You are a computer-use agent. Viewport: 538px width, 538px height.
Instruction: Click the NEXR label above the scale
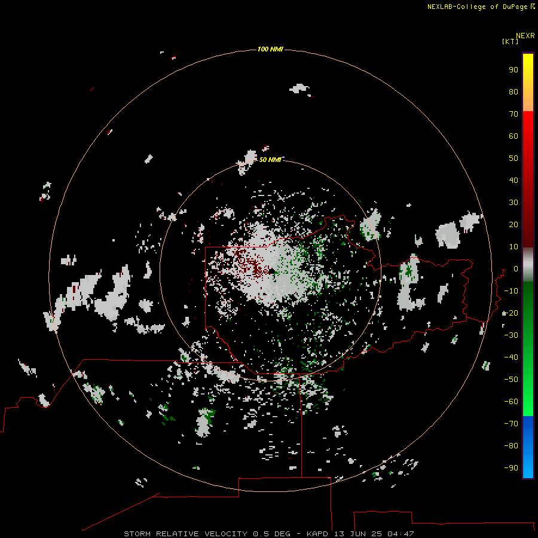pos(525,36)
